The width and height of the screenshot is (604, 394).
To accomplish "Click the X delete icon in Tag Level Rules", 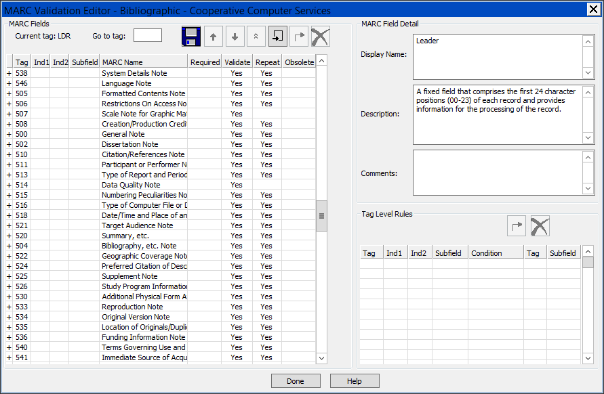I will (x=540, y=226).
